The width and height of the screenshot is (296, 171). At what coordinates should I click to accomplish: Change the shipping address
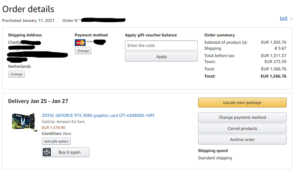point(16,74)
